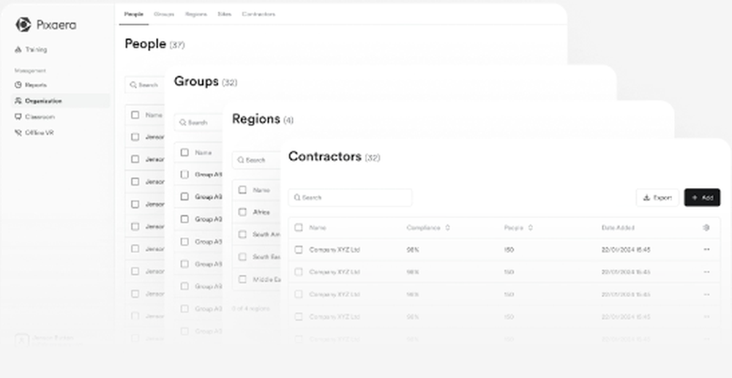Open the Reports section icon
The image size is (732, 378).
pyautogui.click(x=18, y=85)
